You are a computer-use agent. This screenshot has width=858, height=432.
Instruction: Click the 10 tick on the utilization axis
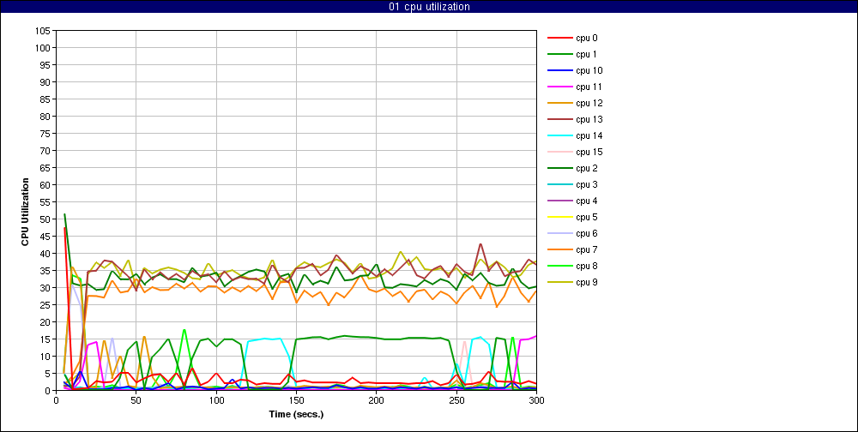click(46, 357)
